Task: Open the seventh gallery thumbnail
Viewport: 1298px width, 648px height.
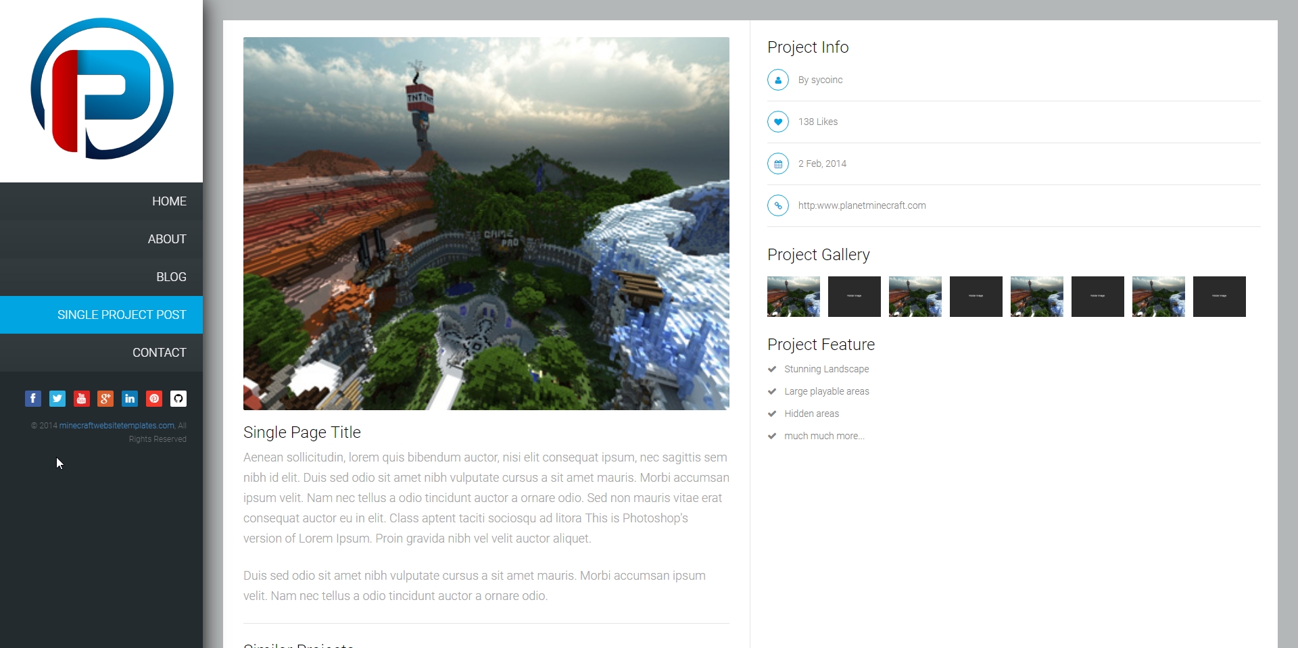Action: point(1159,297)
